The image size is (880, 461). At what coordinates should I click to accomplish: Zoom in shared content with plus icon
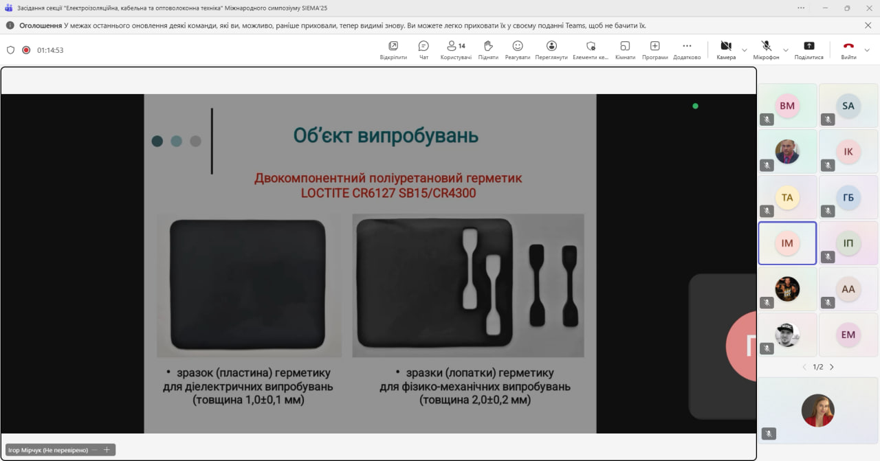107,450
